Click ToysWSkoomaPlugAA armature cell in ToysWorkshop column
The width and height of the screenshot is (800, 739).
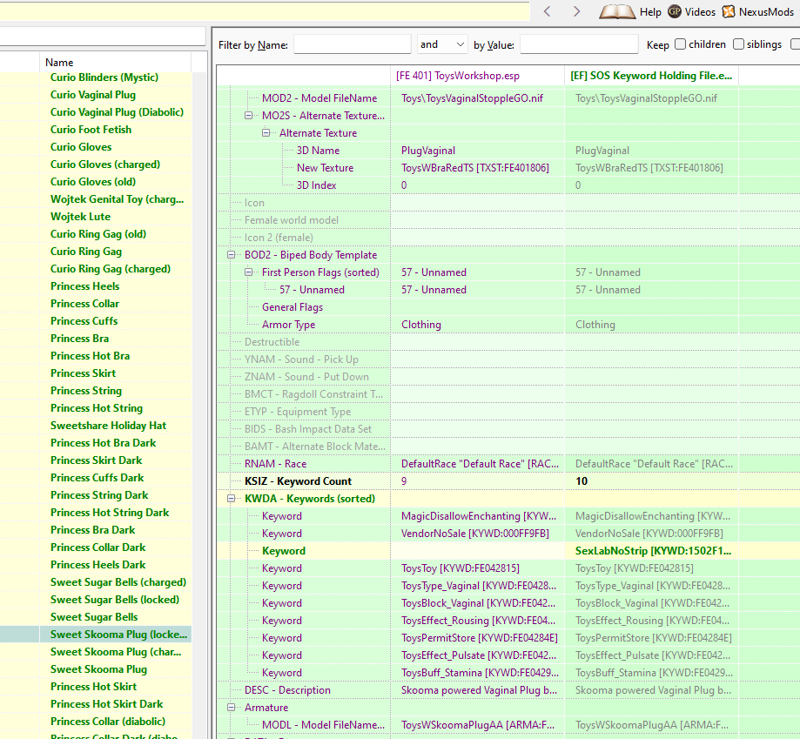479,725
